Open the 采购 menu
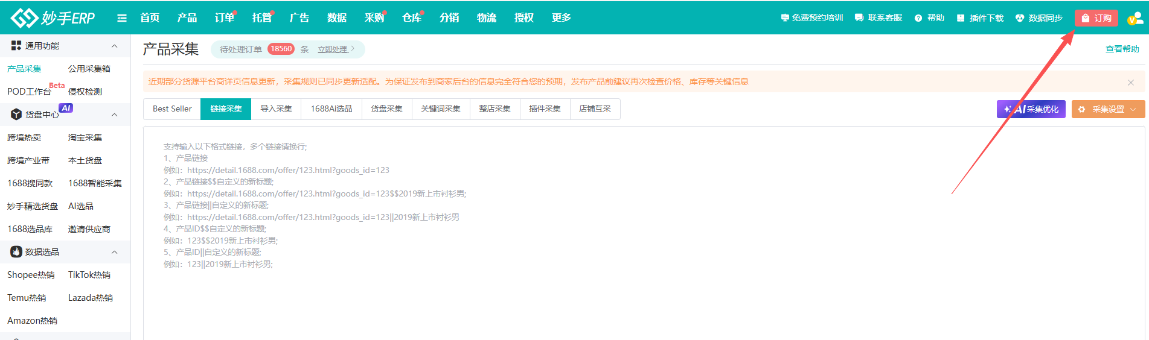This screenshot has height=340, width=1149. [x=374, y=17]
